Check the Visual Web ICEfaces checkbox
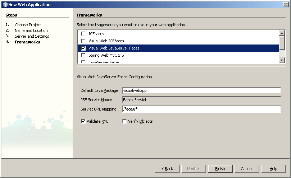The height and width of the screenshot is (178, 291). (x=83, y=41)
